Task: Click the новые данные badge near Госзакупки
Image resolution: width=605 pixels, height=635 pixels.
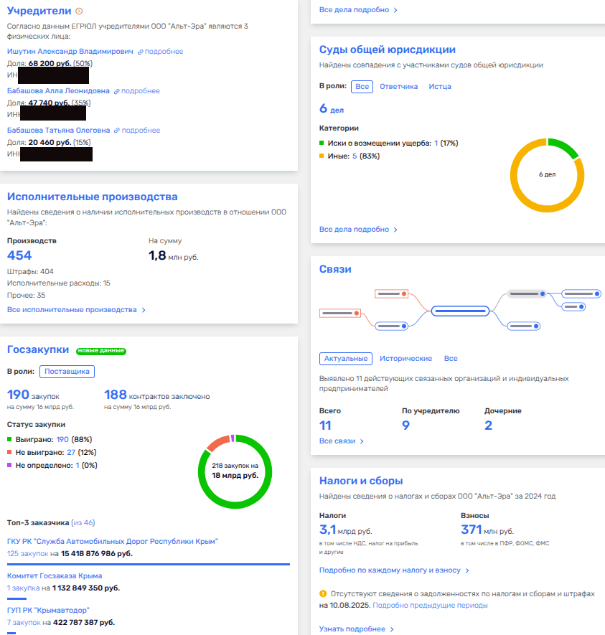Action: pyautogui.click(x=101, y=351)
